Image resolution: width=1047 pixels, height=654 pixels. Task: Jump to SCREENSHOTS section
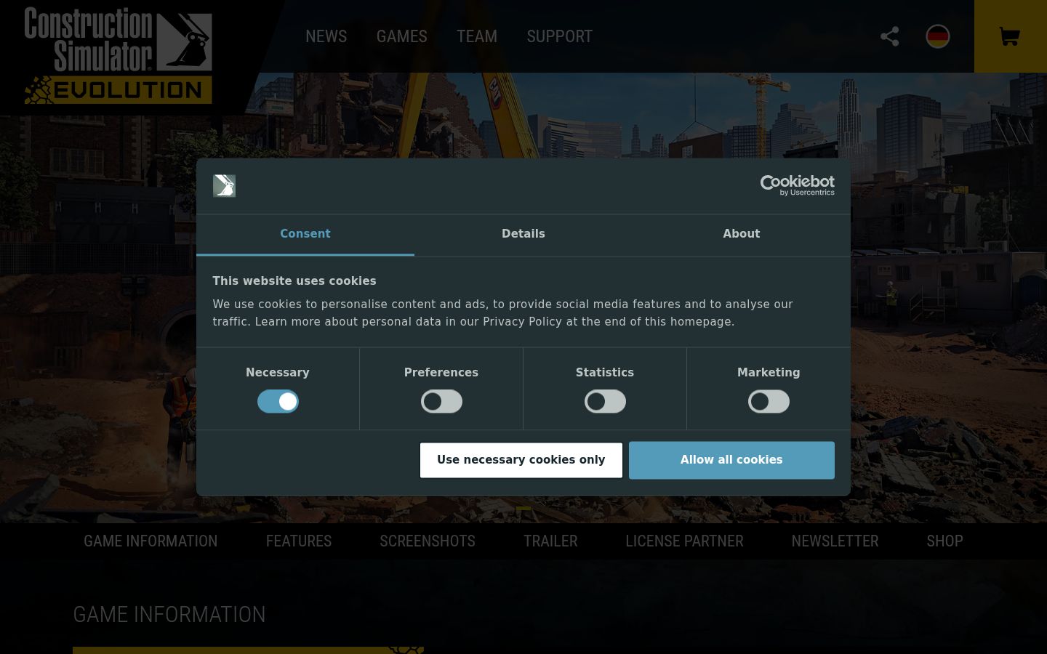point(428,541)
